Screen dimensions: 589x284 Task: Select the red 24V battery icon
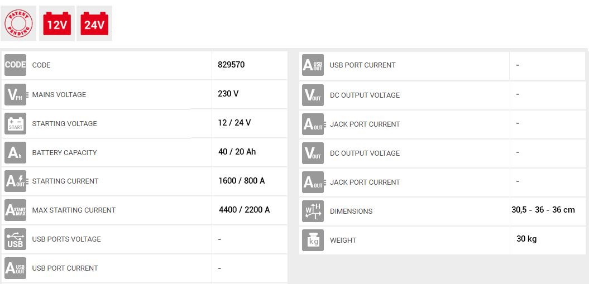pos(94,23)
